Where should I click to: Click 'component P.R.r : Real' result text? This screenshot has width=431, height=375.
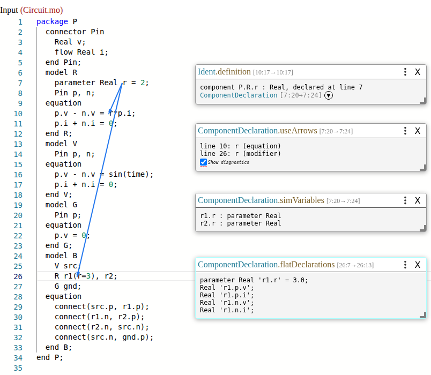tap(243, 87)
